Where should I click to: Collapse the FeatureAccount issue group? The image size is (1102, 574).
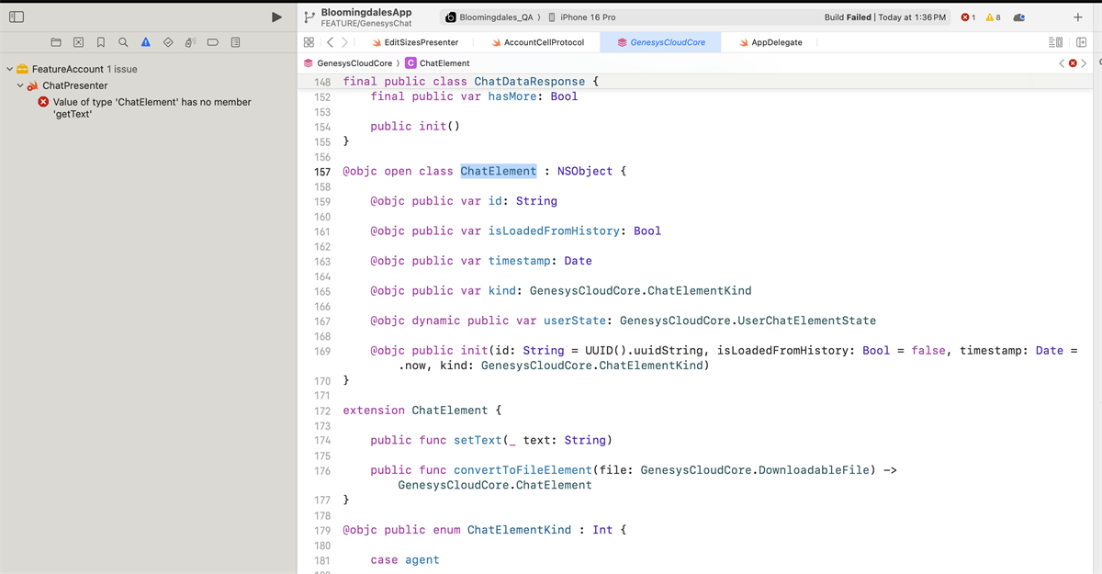coord(9,69)
